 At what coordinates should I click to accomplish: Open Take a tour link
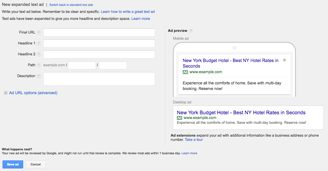pos(194,140)
